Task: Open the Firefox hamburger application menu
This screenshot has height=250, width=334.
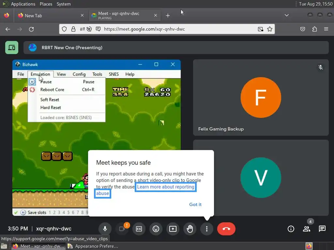Action: pos(326,29)
